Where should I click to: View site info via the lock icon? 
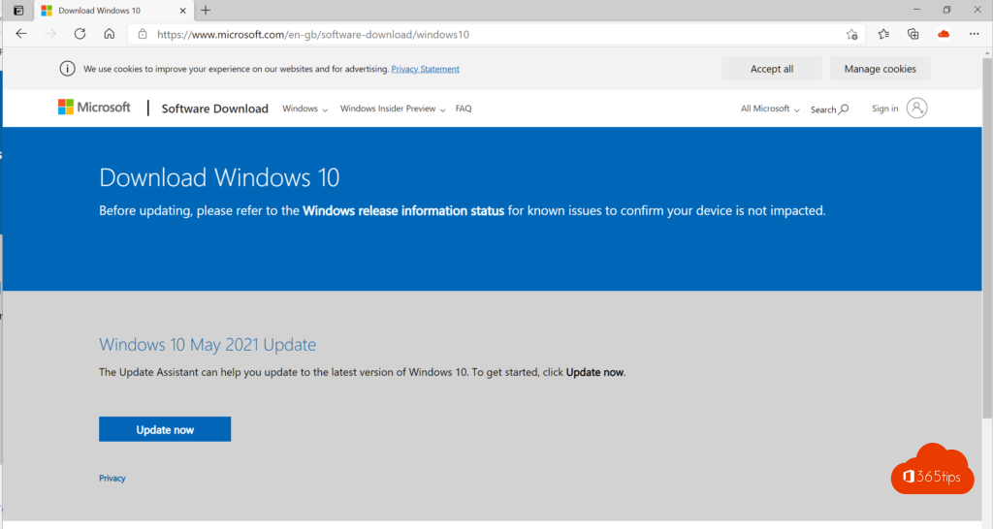(x=143, y=34)
